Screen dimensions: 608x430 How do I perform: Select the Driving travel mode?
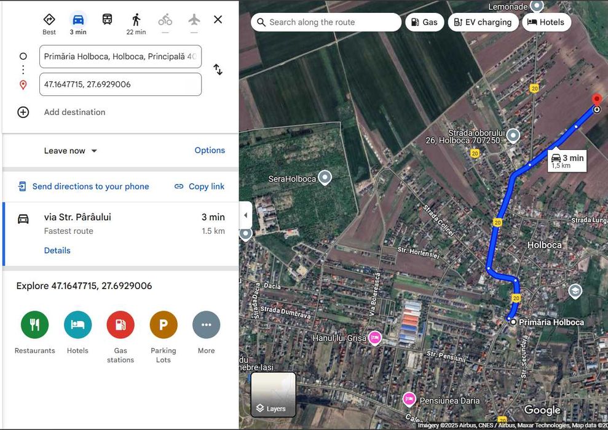tap(78, 20)
